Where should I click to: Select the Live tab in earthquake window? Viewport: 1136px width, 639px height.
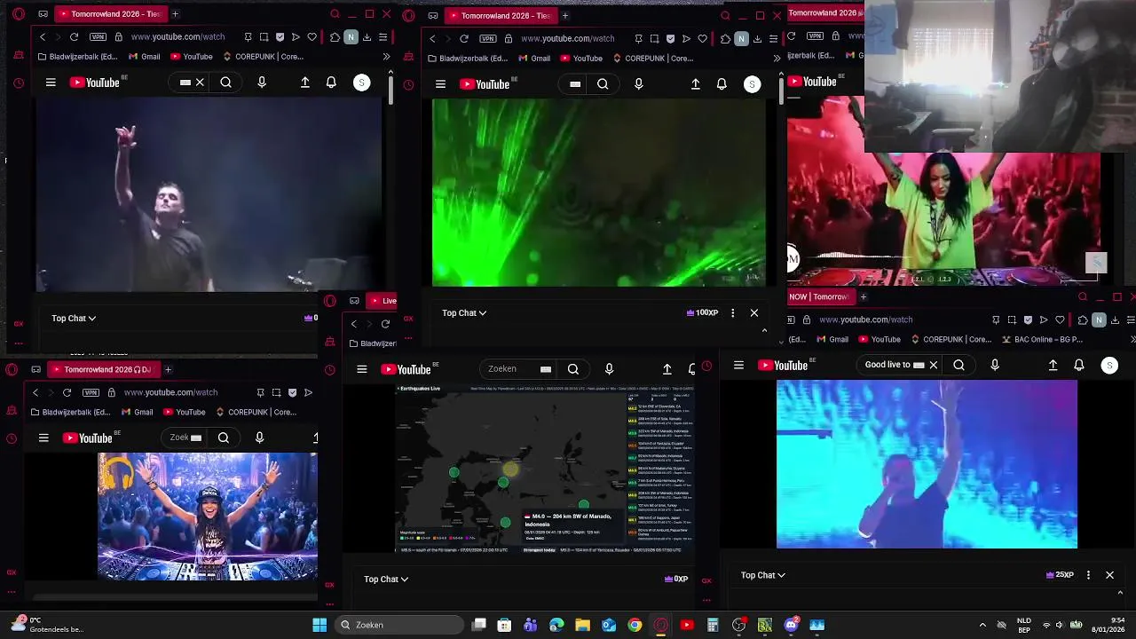click(383, 301)
